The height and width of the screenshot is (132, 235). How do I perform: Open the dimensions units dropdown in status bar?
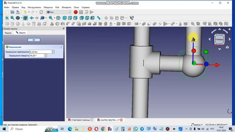pyautogui.click(x=216, y=125)
